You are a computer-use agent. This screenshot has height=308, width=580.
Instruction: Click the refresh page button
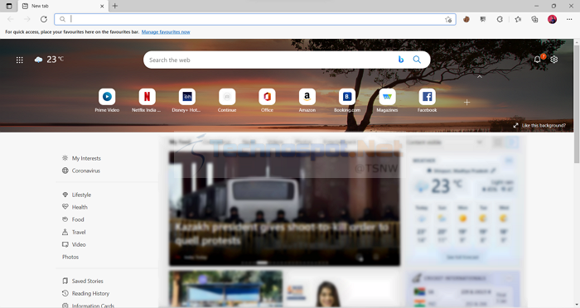[44, 19]
